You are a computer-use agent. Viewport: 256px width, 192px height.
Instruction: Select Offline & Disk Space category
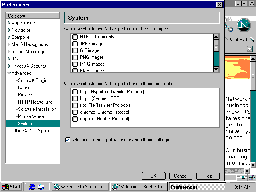pyautogui.click(x=31, y=131)
